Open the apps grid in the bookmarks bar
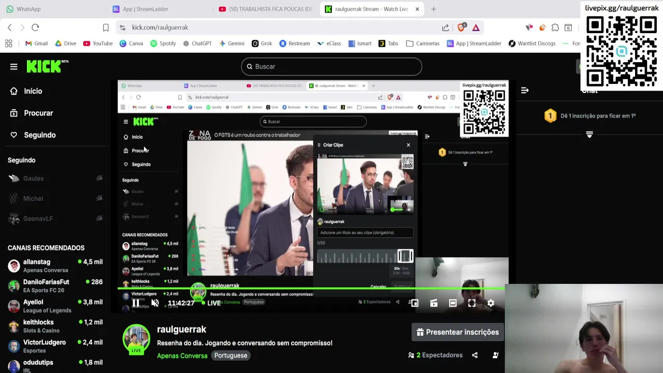This screenshot has width=663, height=373. [x=9, y=44]
